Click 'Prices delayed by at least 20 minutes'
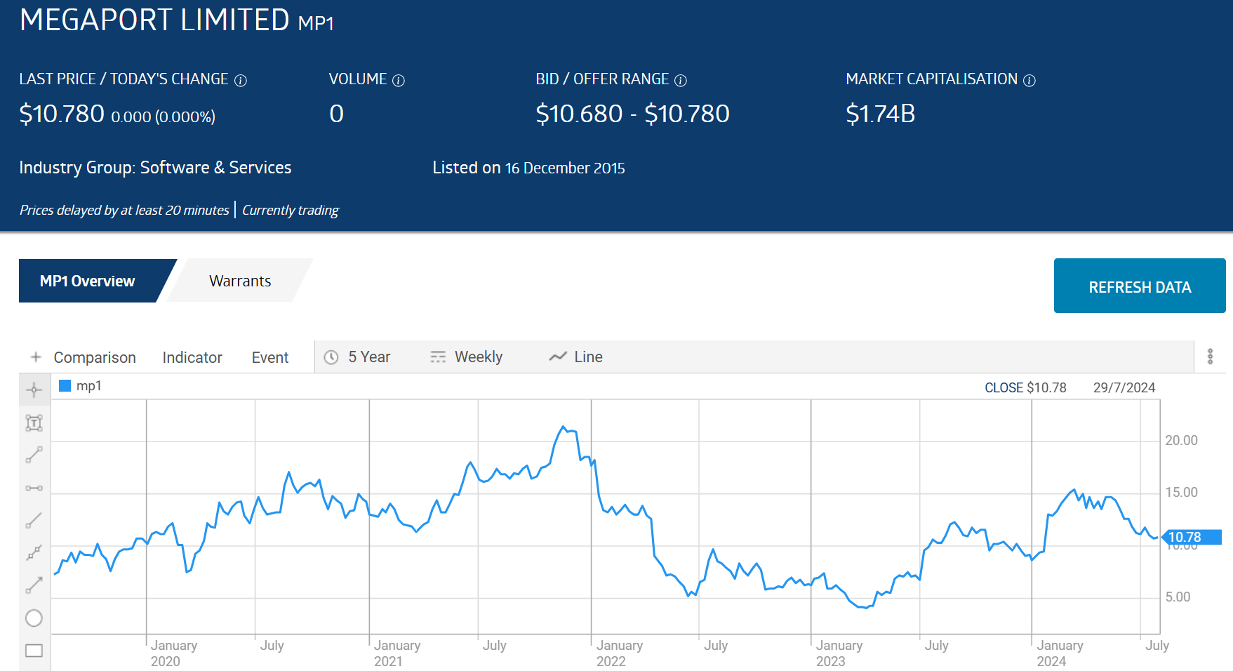 tap(124, 210)
